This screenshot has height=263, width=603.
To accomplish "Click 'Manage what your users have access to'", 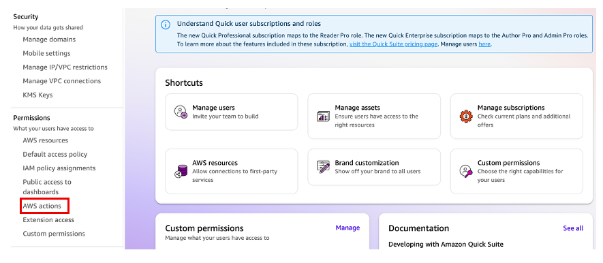I will tap(217, 238).
